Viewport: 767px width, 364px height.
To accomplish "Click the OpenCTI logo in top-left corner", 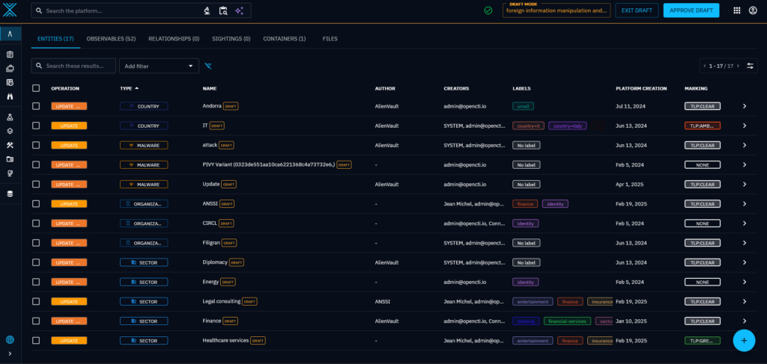I will pyautogui.click(x=10, y=10).
